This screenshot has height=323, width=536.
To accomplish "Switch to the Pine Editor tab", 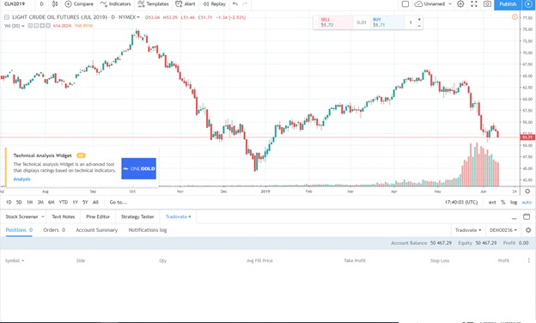I will coord(98,216).
